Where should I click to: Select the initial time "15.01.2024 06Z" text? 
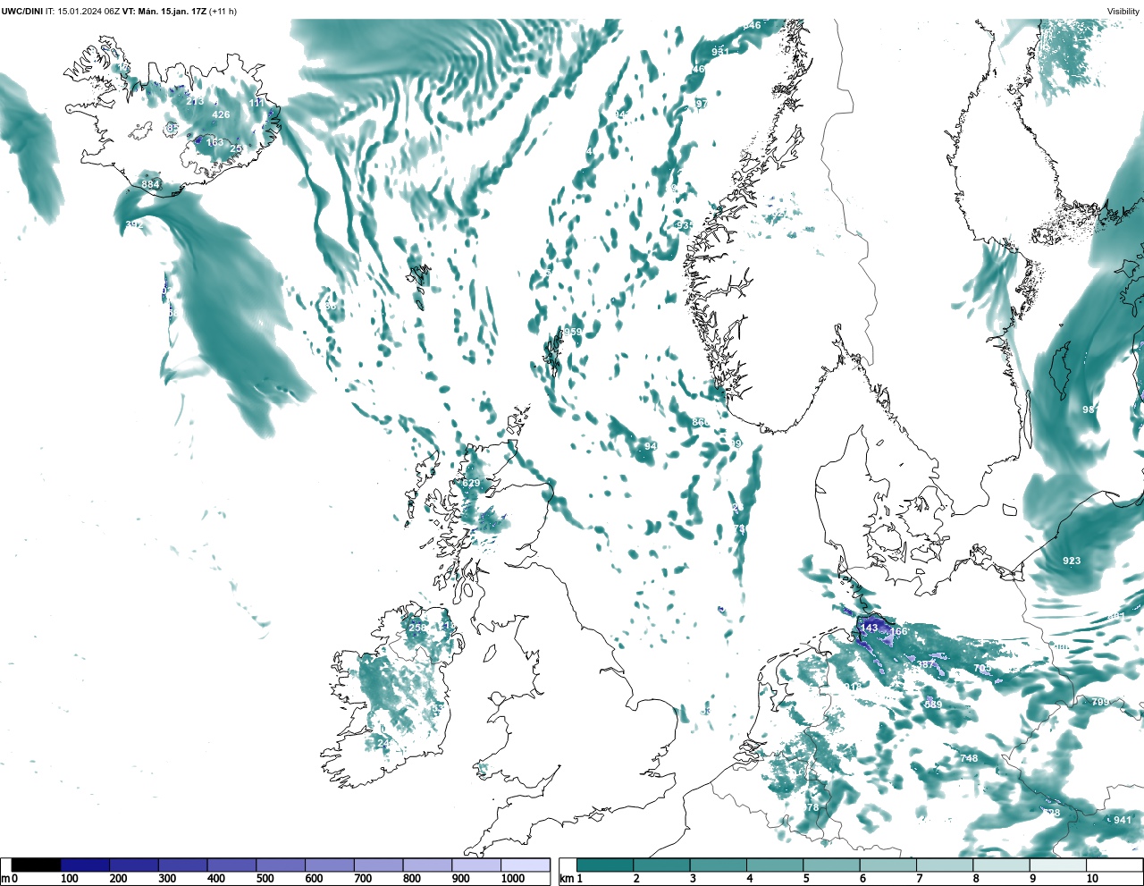(x=89, y=12)
